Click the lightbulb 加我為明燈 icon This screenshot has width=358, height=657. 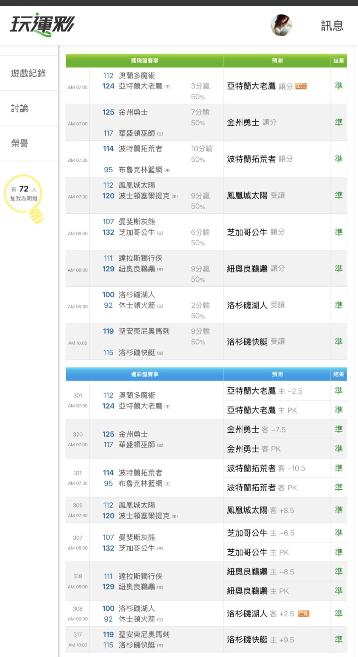click(25, 197)
